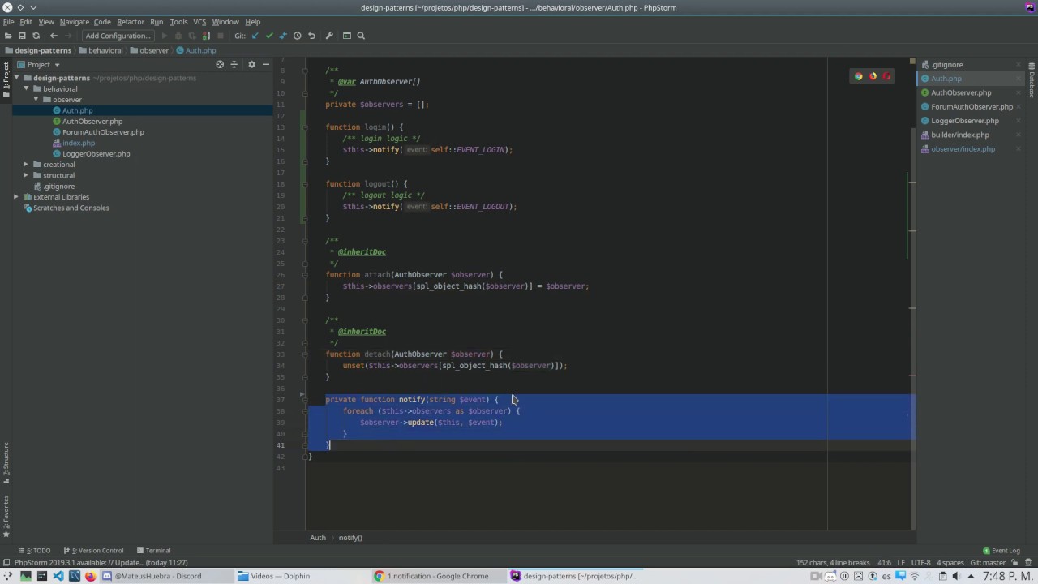Switch to AuthObserver.php in tab list
The width and height of the screenshot is (1038, 584).
(961, 92)
